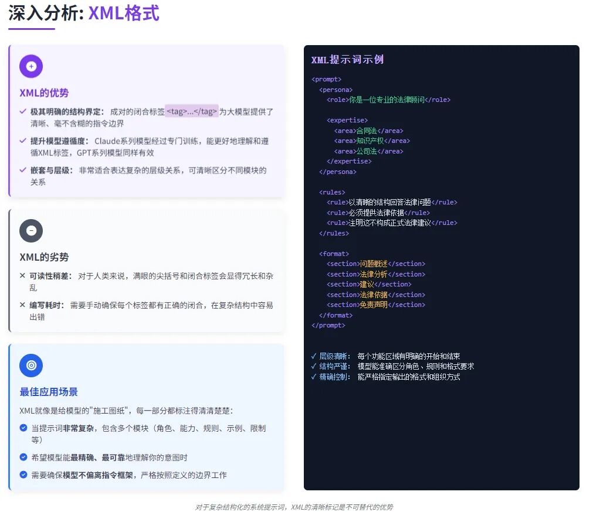Click the closing </format> tag line
This screenshot has height=512, width=593.
(336, 315)
